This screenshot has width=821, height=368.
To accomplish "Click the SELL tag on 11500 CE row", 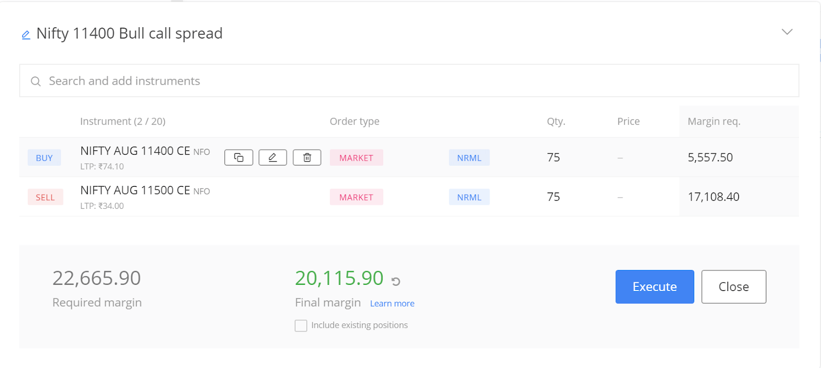I will (45, 197).
